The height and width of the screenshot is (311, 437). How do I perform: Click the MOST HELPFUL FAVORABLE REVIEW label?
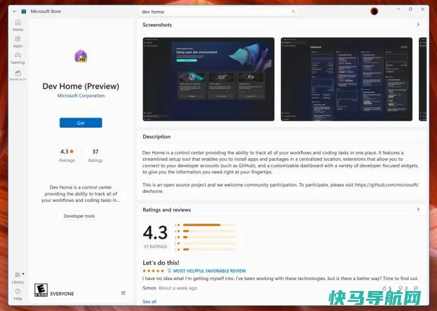tap(209, 271)
